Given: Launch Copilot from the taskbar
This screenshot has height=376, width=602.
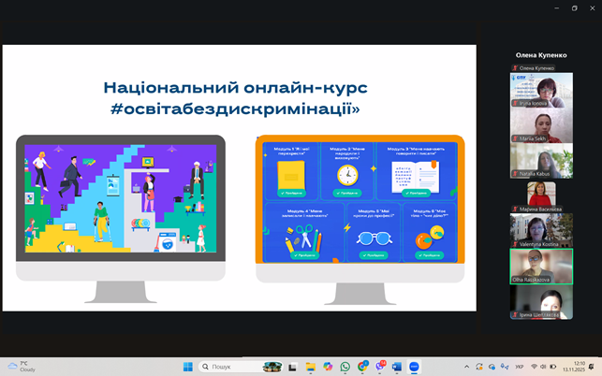Looking at the screenshot, I should click(x=328, y=367).
